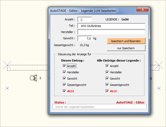Image resolution: width=166 pixels, height=127 pixels.
Task: Toggle Gewicht checkbox under Diesen Eintrag
Action: [64, 78]
